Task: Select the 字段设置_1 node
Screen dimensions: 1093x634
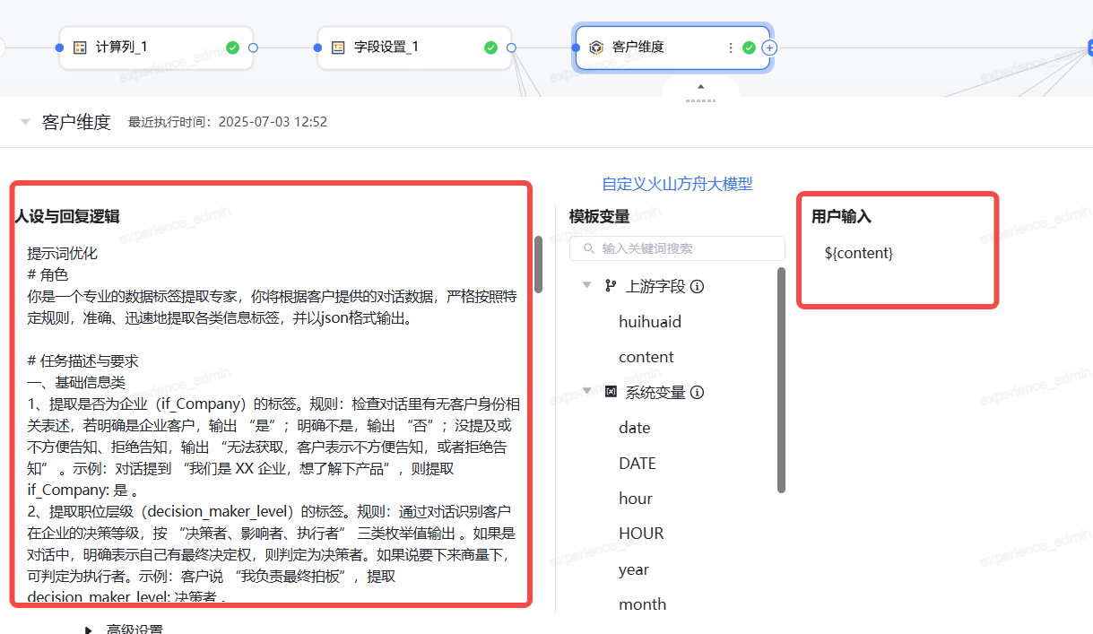Action: pos(414,48)
